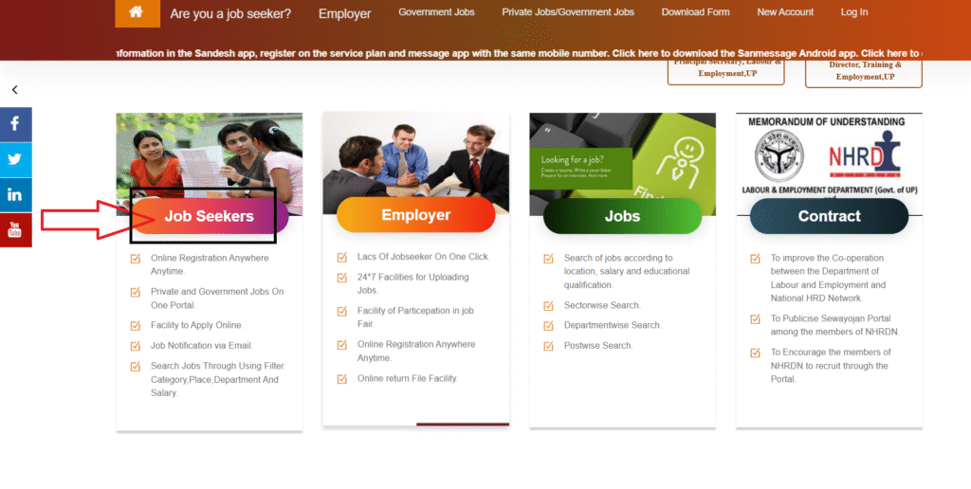
Task: Select Private Jobs/Government Jobs in navigation
Action: click(x=568, y=12)
